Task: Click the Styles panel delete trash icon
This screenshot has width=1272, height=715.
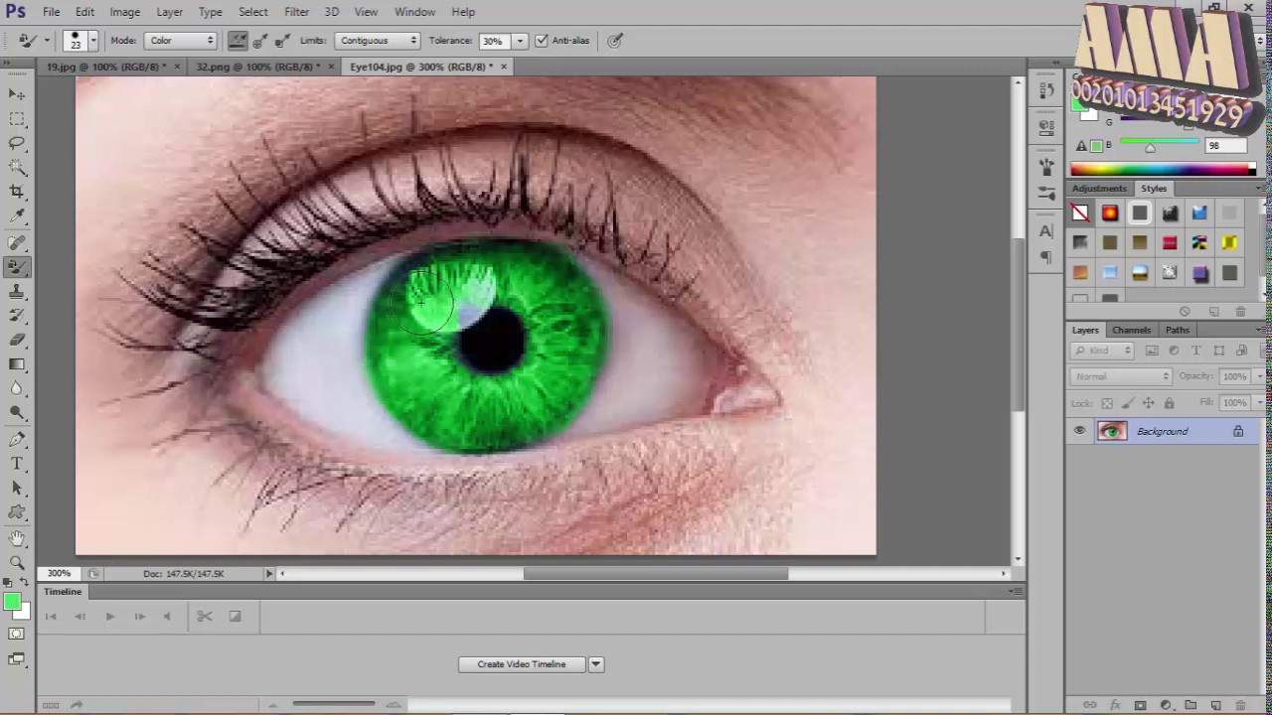Action: [1240, 312]
